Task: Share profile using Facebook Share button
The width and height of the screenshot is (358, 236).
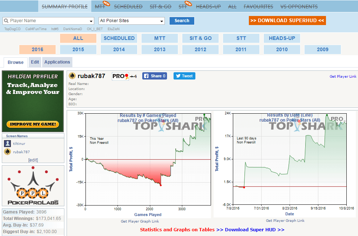Action: click(154, 76)
